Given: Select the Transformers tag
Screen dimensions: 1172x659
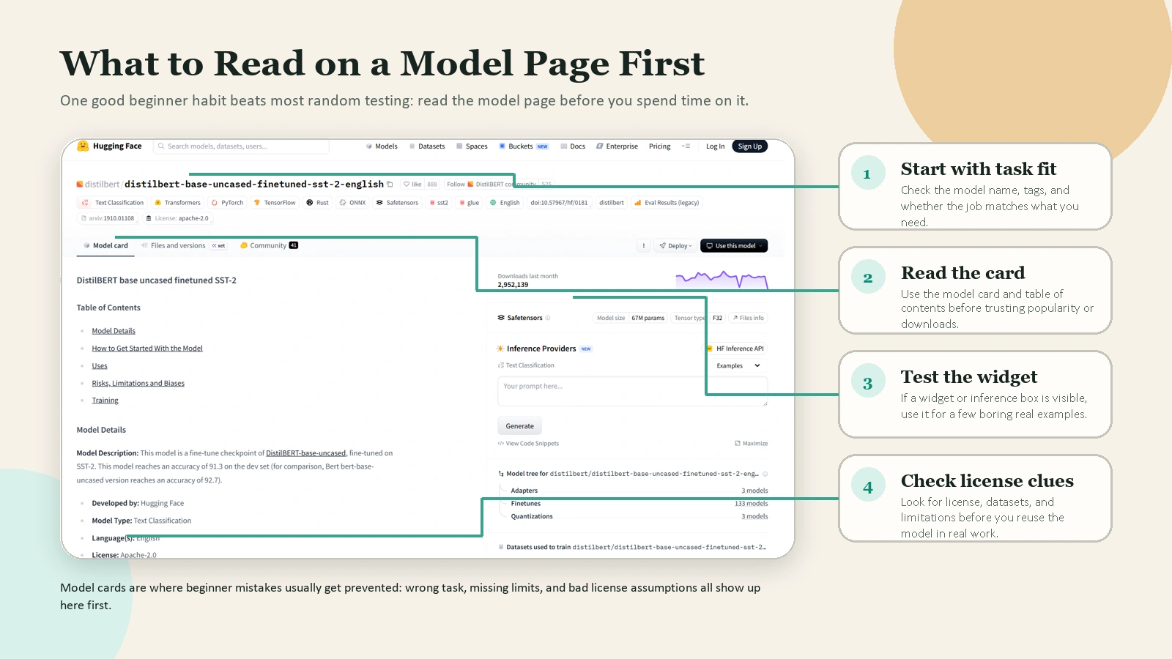Looking at the screenshot, I should pyautogui.click(x=177, y=203).
